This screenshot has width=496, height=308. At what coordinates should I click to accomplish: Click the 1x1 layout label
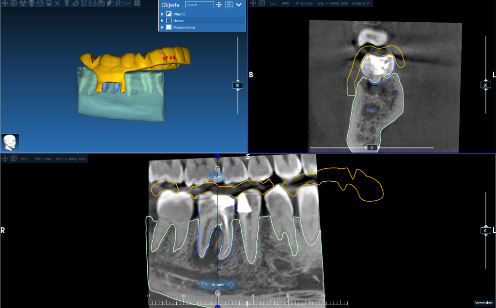pyautogui.click(x=273, y=3)
